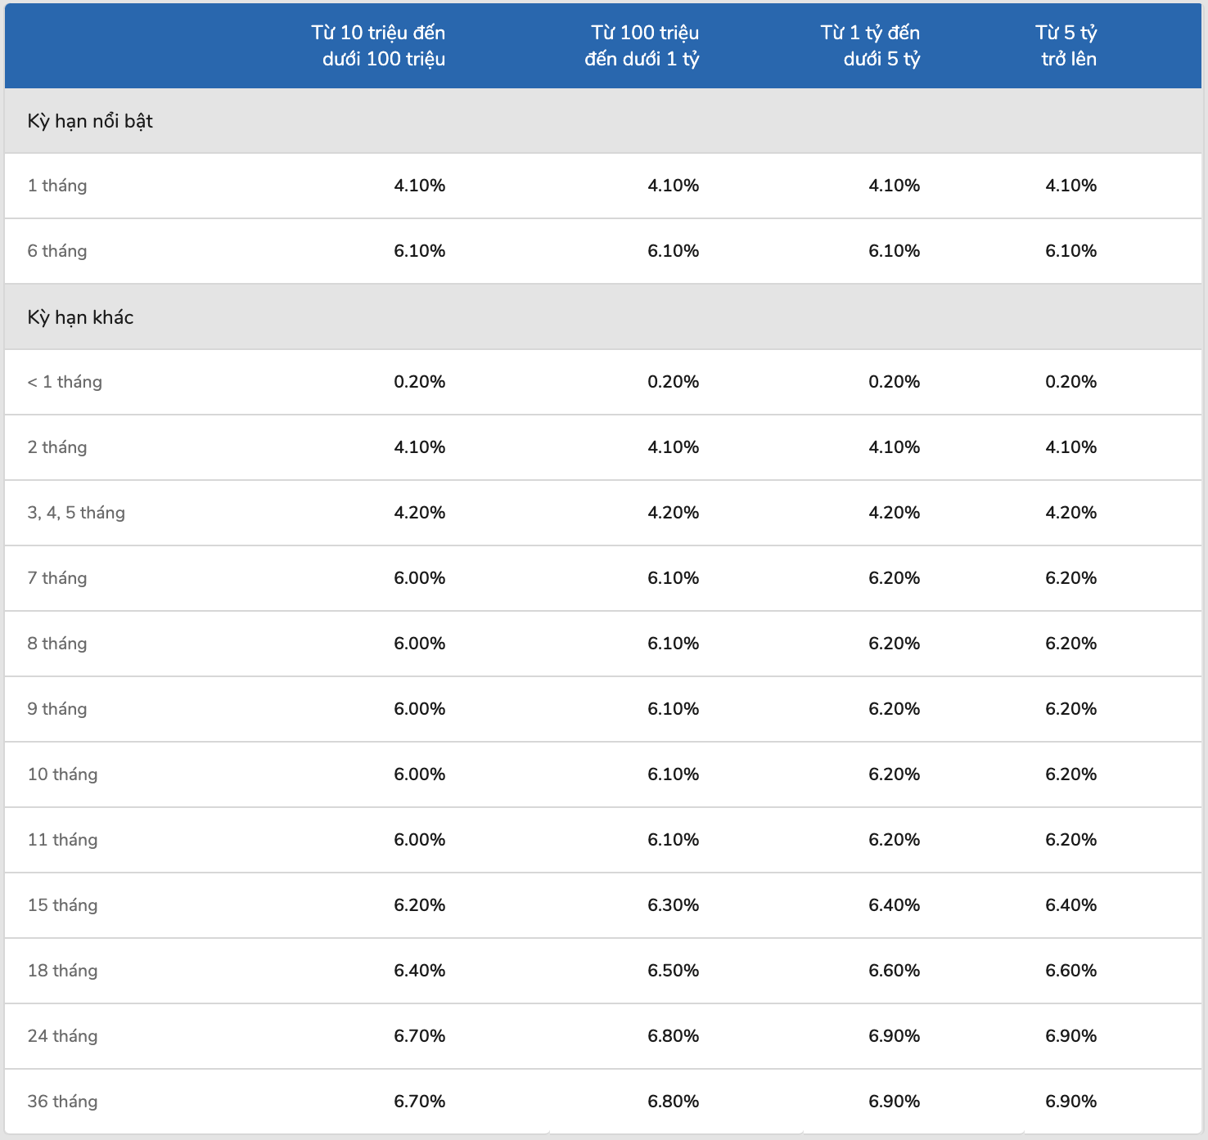
Task: Click the 'Từ 10 triệu đến dưới 100 triệu' column header
Action: coord(378,46)
